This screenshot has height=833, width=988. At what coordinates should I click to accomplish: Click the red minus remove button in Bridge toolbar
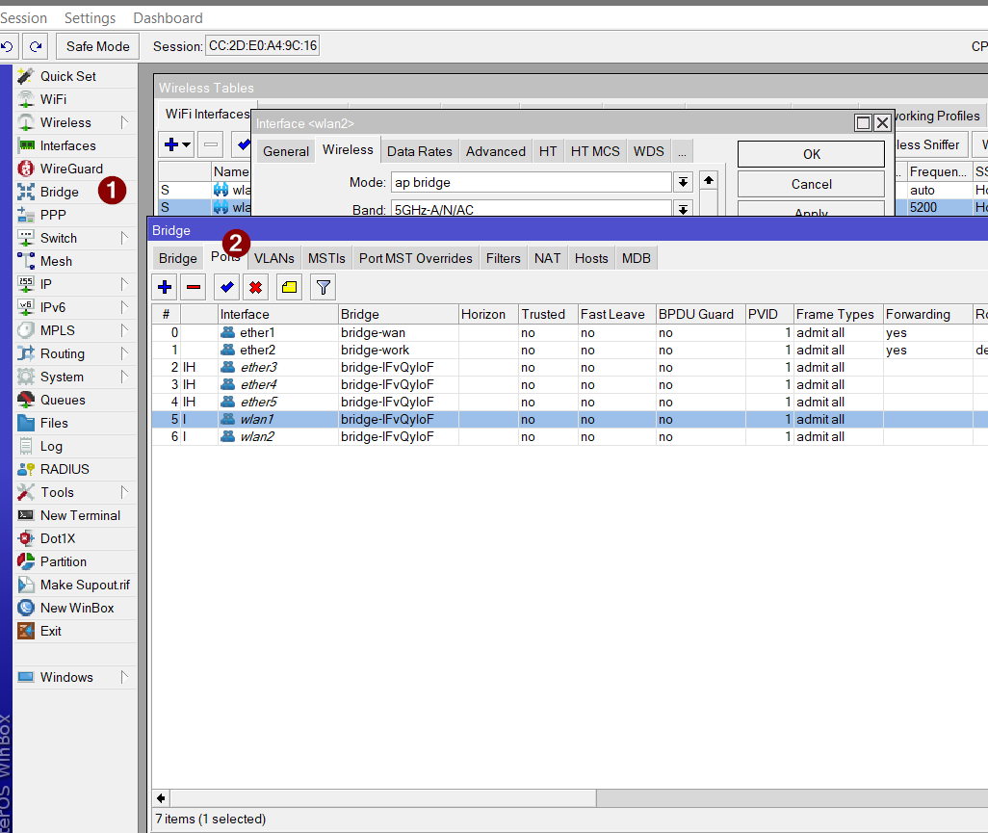click(194, 287)
